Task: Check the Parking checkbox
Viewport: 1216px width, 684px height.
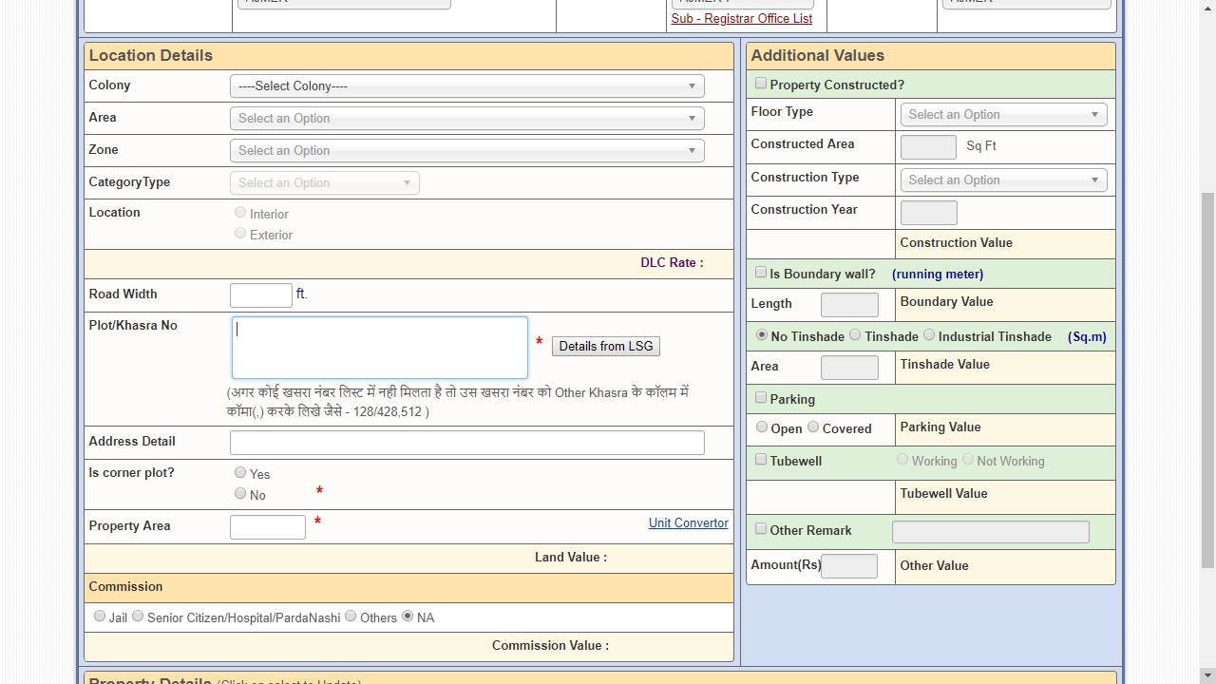Action: click(761, 398)
